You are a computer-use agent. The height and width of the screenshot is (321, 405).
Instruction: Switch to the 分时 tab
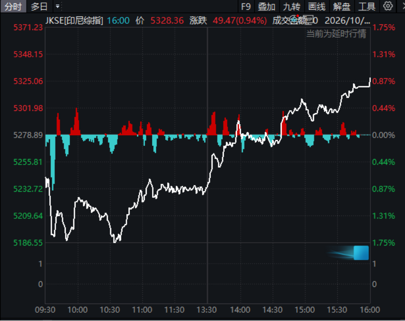click(x=13, y=6)
